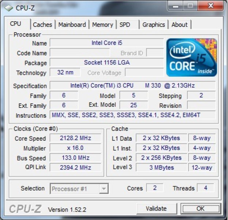The width and height of the screenshot is (228, 220).
Task: Click the Intel Core i5 logo badge
Action: point(192,57)
